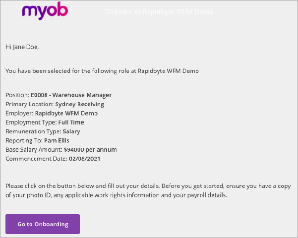This screenshot has height=238, width=298.
Task: Select the E0008 - Warehouse Manager position text
Action: pos(71,95)
